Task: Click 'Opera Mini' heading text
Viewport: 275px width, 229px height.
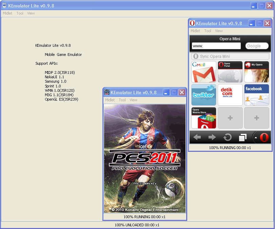Action: pos(230,39)
